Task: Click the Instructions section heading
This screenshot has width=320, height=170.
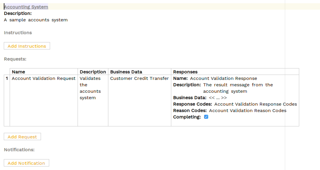Action: [18, 33]
